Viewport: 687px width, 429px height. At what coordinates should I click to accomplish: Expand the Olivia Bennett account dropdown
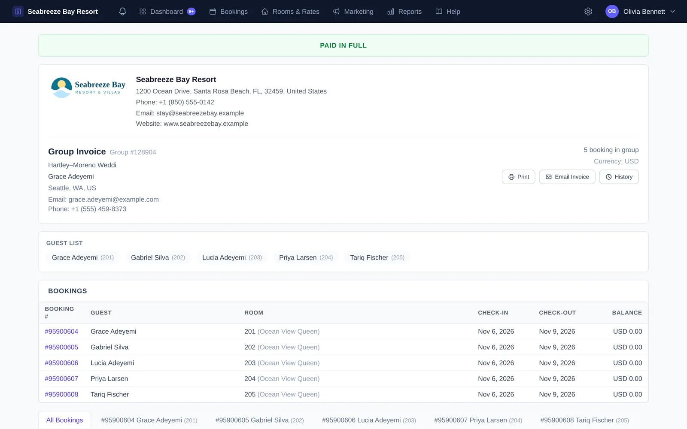click(x=672, y=12)
